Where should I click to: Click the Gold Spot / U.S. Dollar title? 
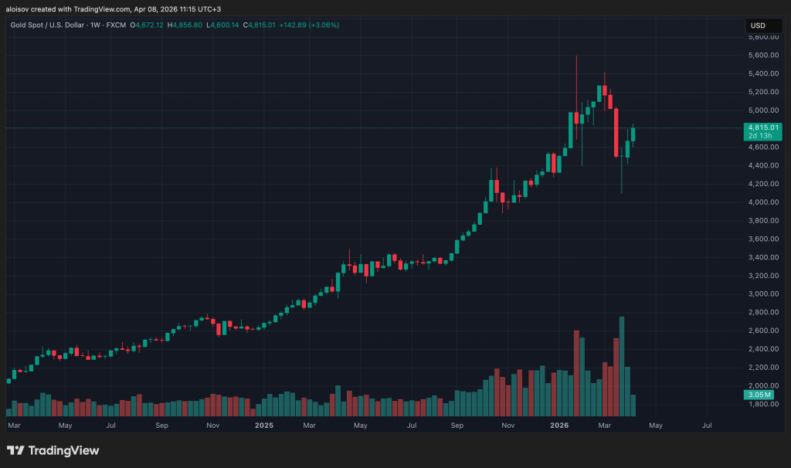pos(46,25)
